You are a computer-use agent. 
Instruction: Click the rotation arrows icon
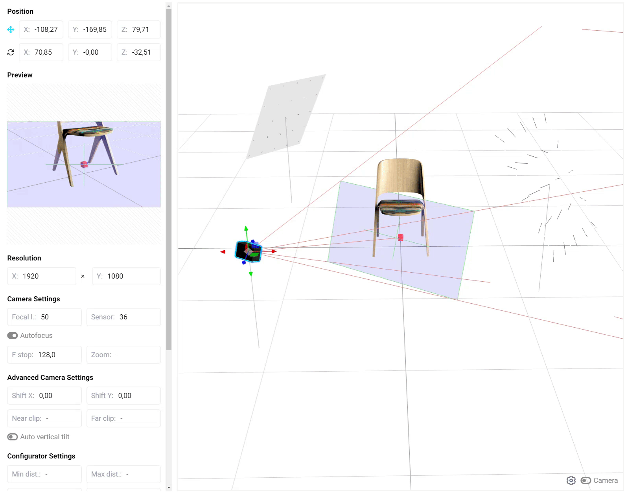pos(11,52)
